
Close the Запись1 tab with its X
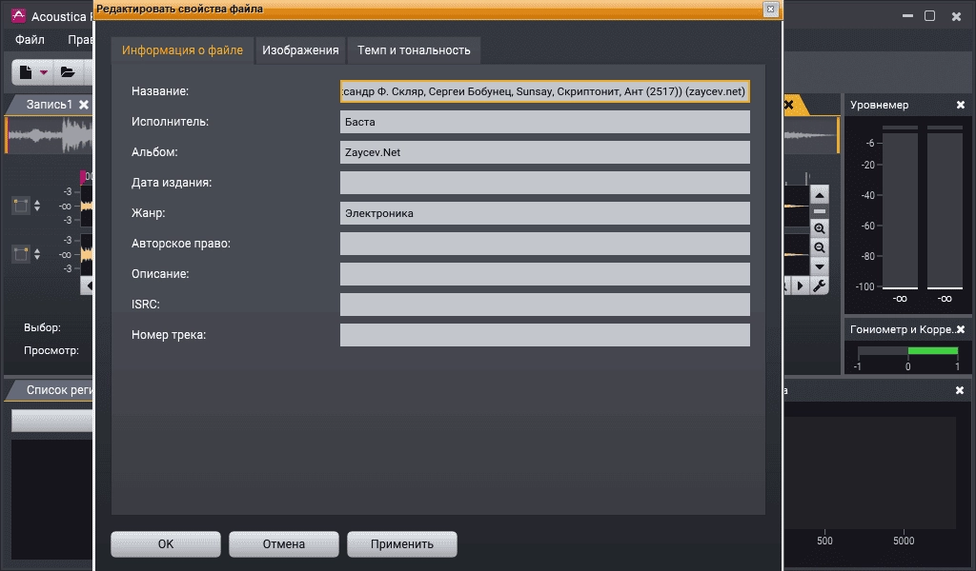[84, 105]
